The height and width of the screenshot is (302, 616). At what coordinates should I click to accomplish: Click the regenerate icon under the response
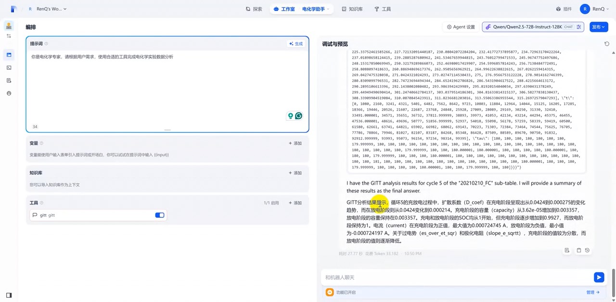pyautogui.click(x=587, y=250)
